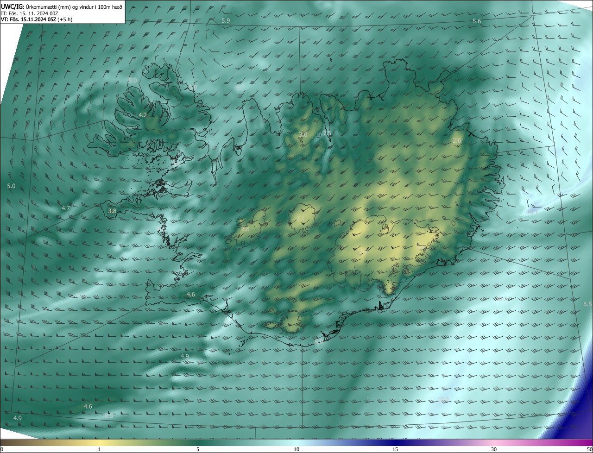Click the legend tick label '1'

(99, 449)
